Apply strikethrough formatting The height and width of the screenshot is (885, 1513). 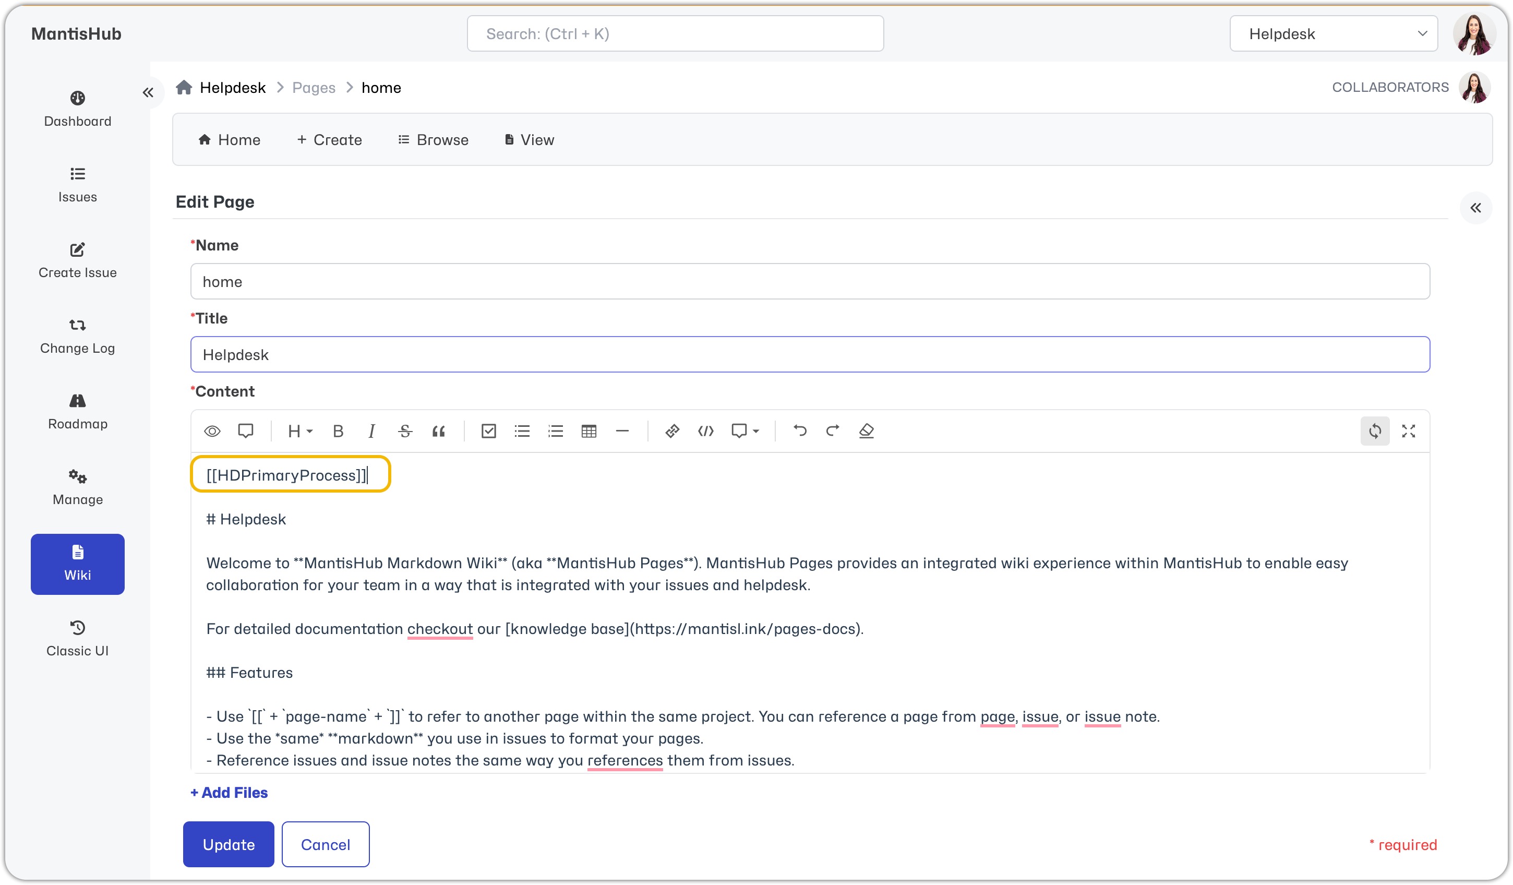coord(405,431)
